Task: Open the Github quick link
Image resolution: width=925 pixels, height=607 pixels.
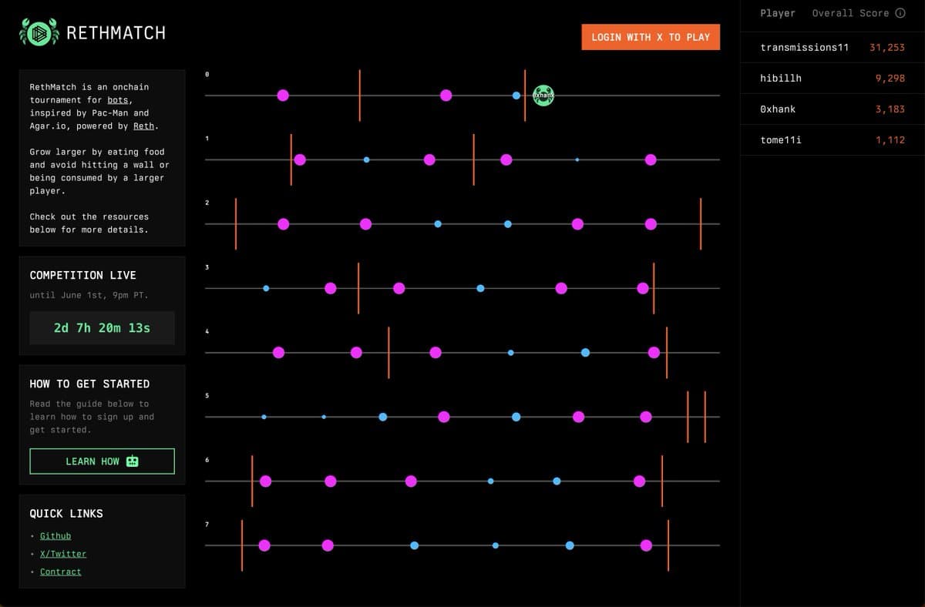Action: click(55, 536)
